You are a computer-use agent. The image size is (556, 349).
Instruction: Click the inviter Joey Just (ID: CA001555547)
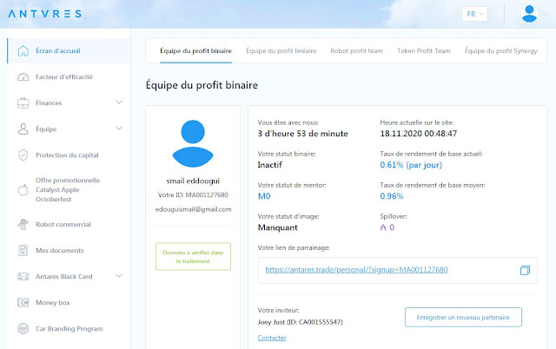coord(301,322)
